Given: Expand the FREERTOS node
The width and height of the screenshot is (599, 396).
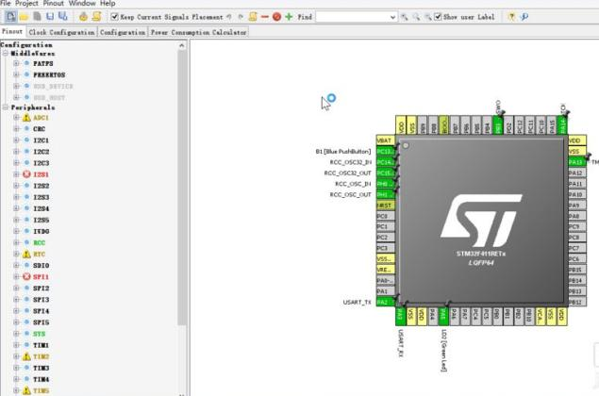Looking at the screenshot, I should click(x=16, y=74).
